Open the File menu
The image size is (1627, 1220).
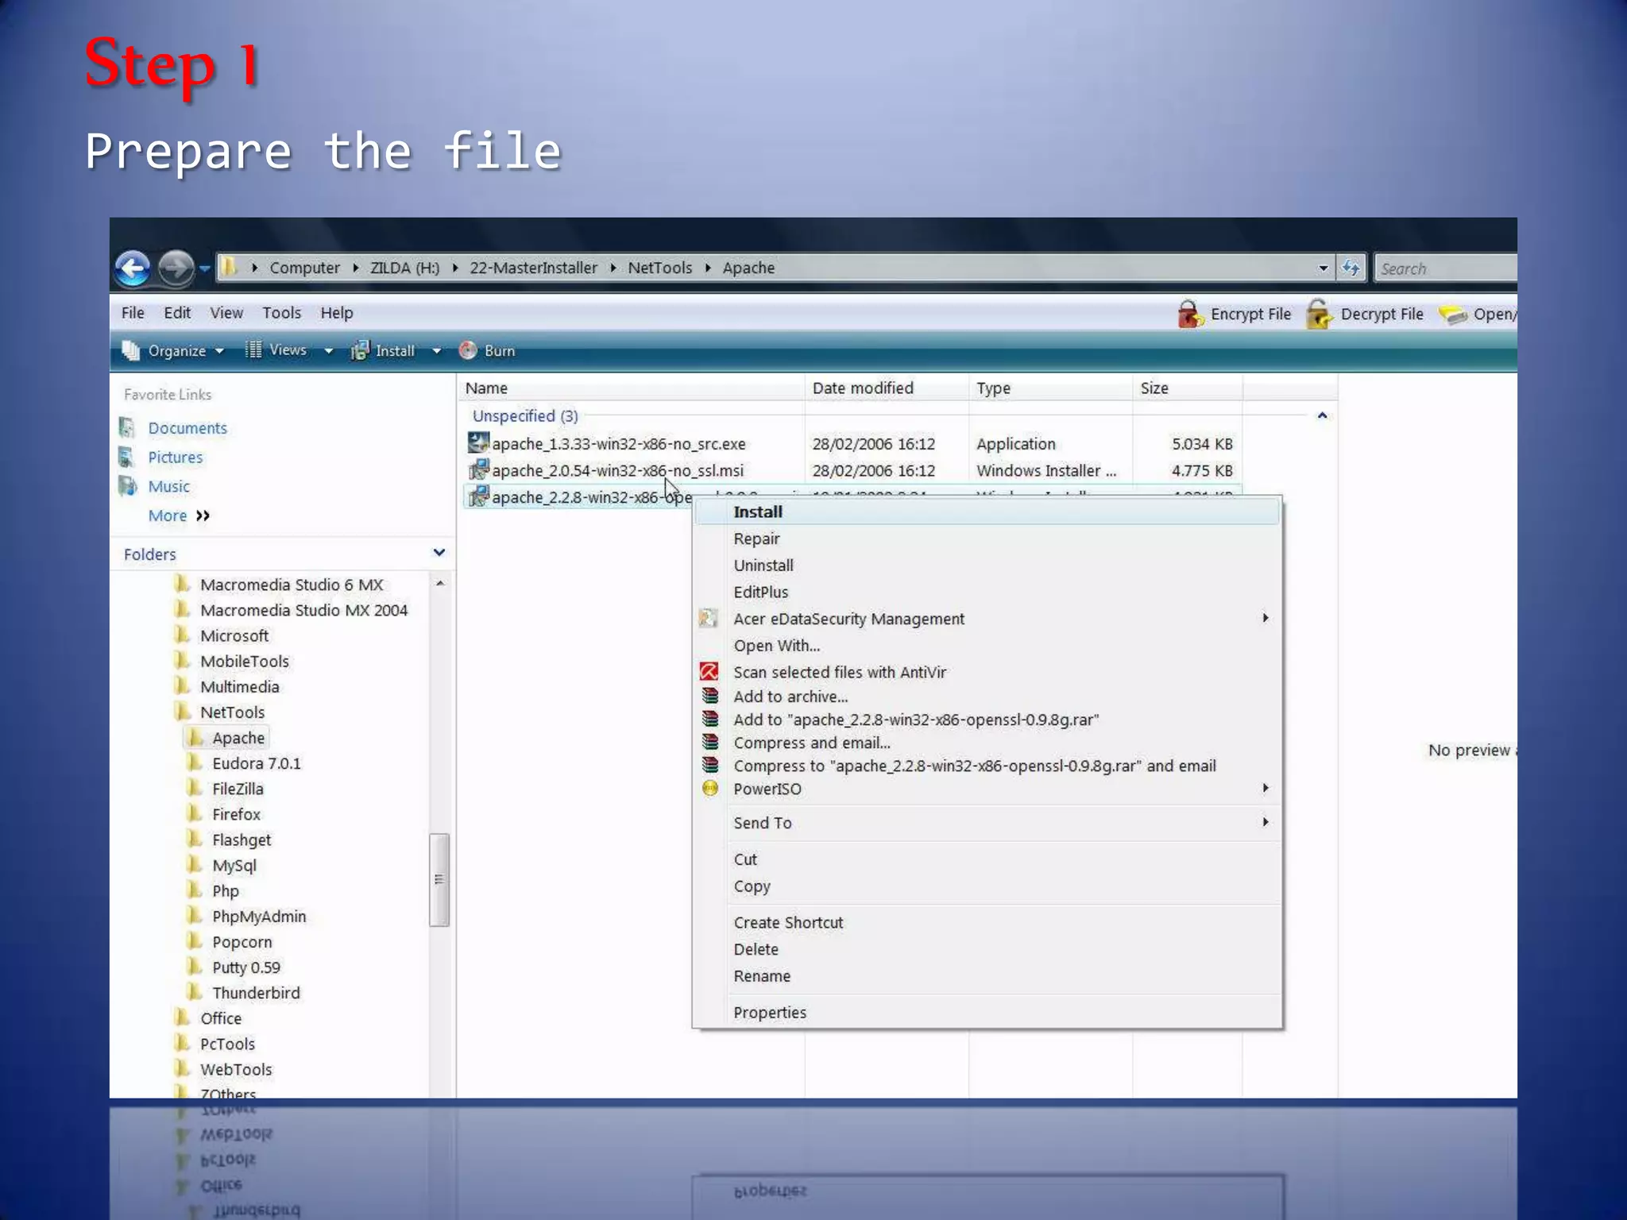coord(133,313)
